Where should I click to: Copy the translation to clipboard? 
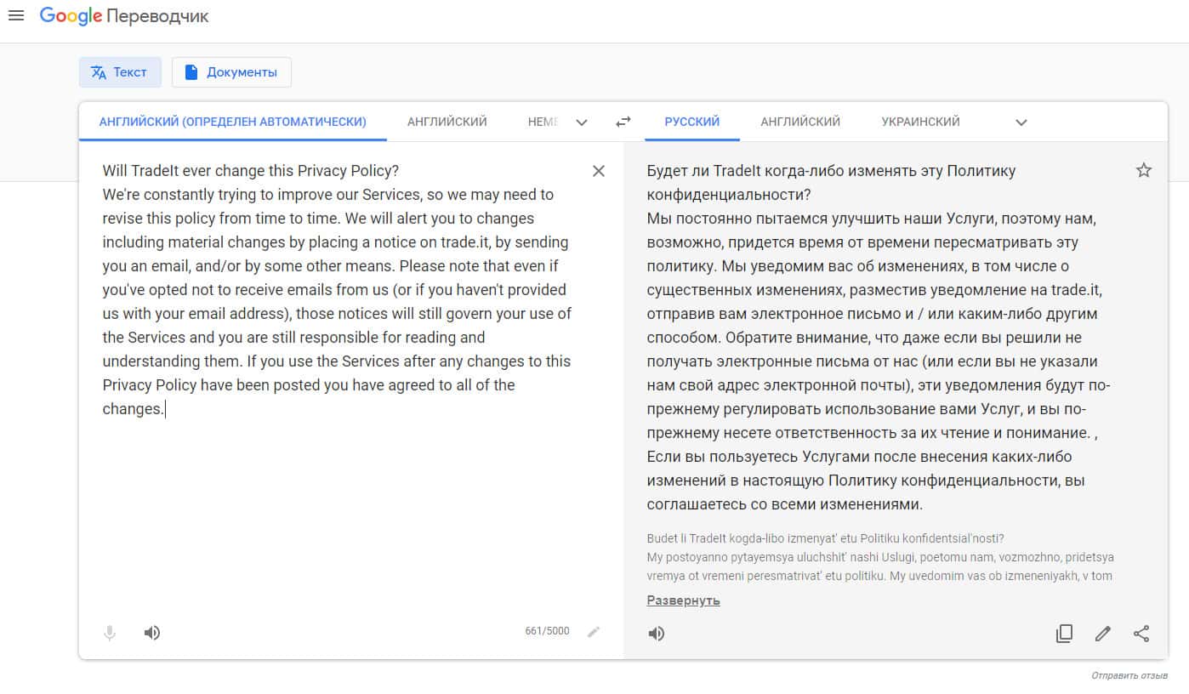1064,634
